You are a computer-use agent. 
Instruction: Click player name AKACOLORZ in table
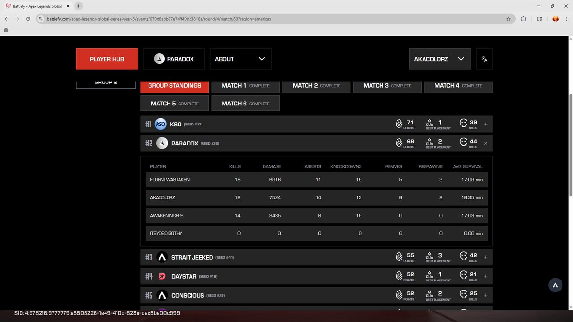163,197
